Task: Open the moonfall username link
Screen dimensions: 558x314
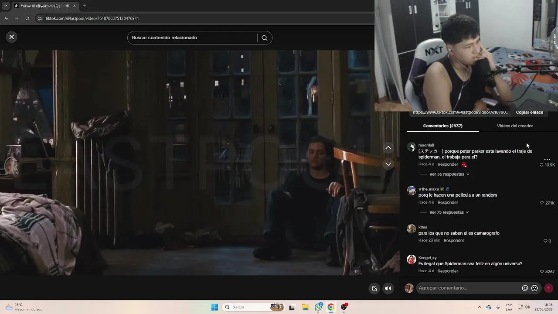Action: pos(426,145)
